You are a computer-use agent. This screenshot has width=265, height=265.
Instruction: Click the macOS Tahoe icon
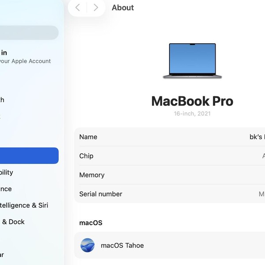pos(87,245)
